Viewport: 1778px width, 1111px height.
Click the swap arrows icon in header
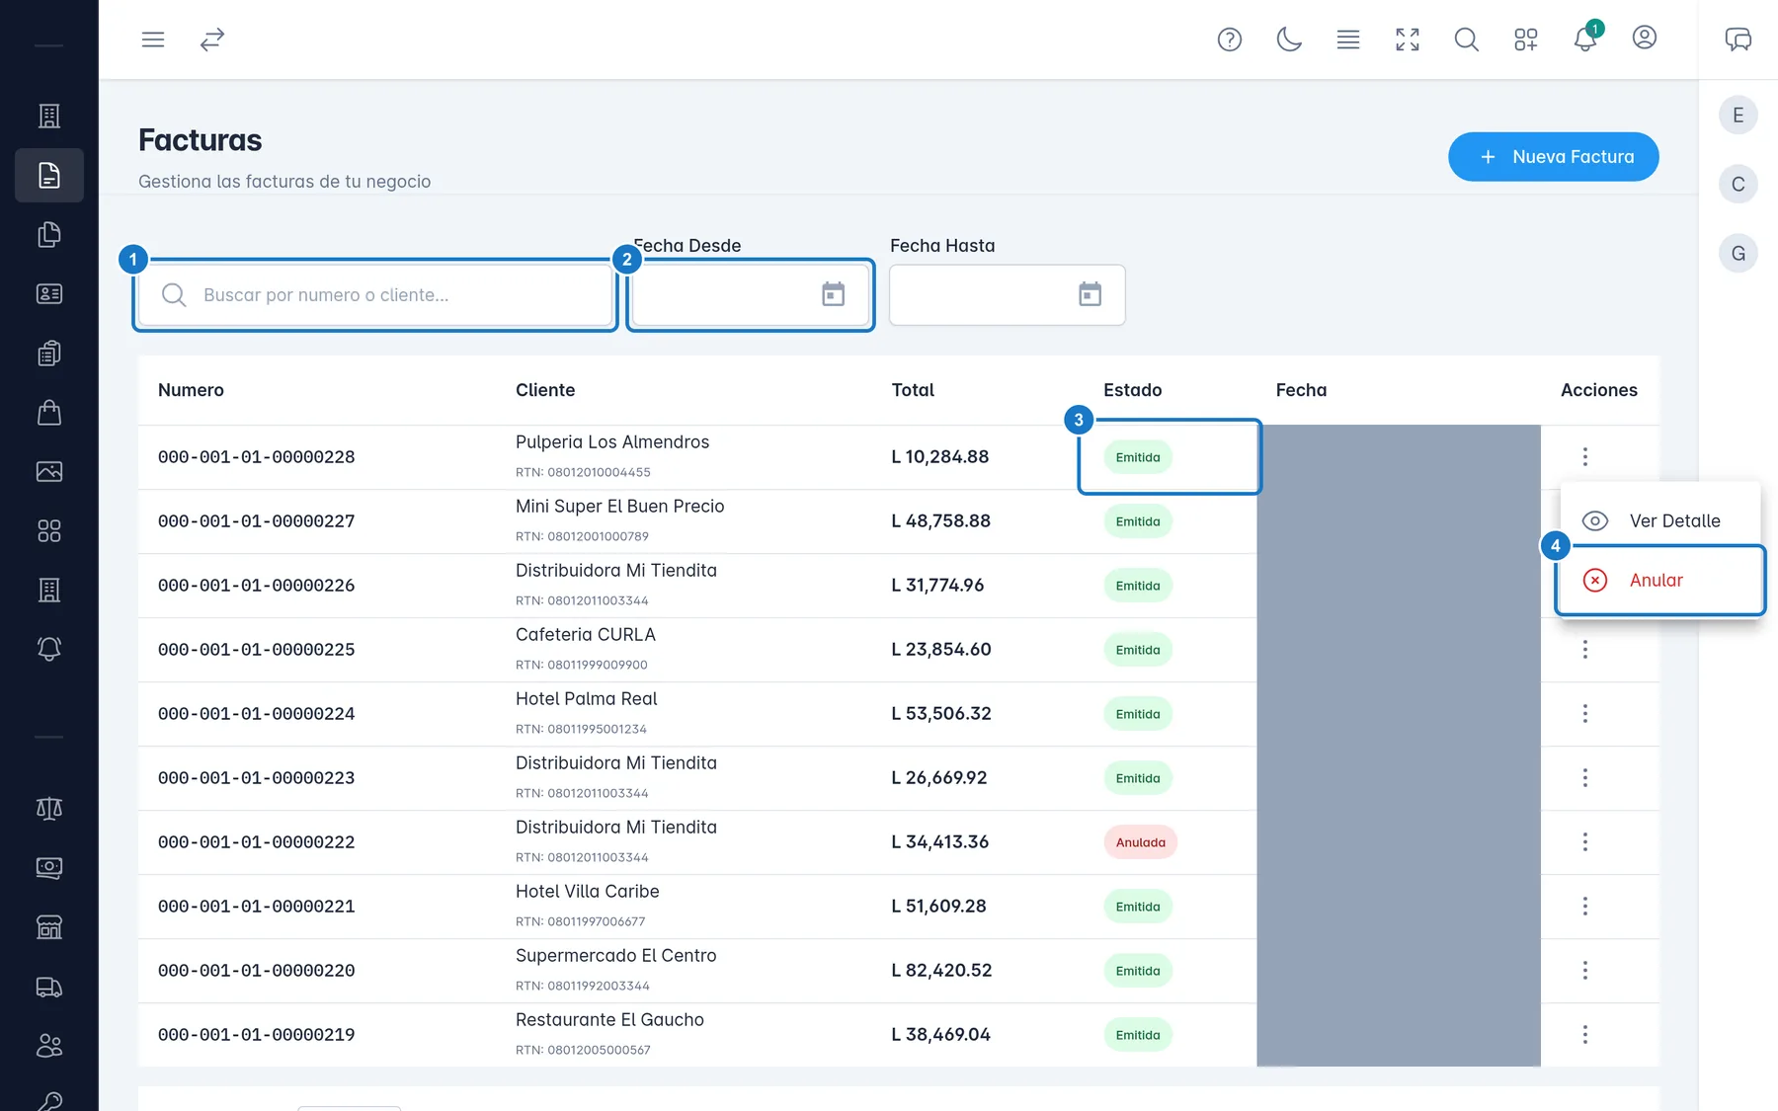tap(212, 40)
